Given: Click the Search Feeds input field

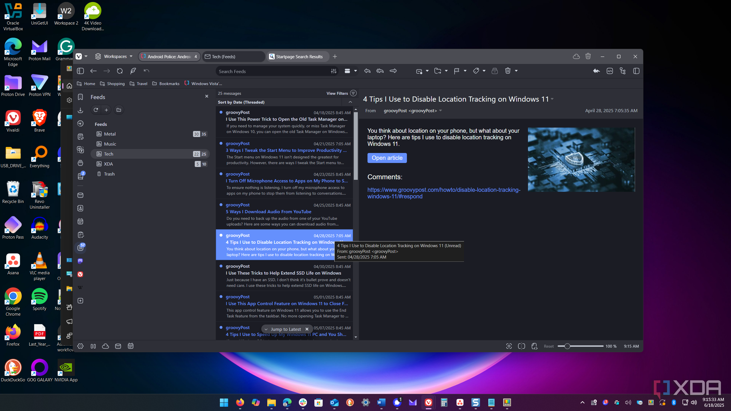Looking at the screenshot, I should click(273, 71).
